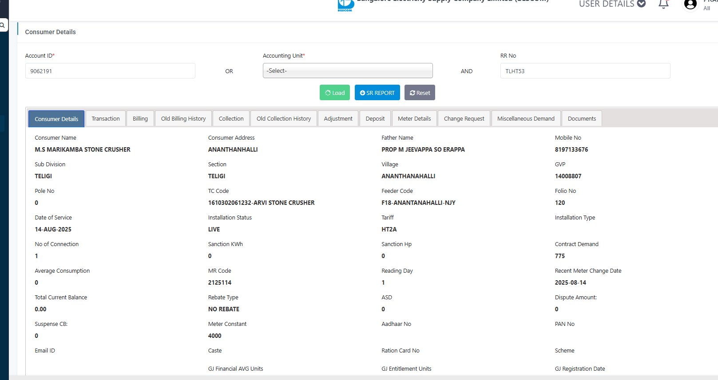The height and width of the screenshot is (380, 718).
Task: Open the Miscellaneous Demand tab
Action: tap(526, 119)
